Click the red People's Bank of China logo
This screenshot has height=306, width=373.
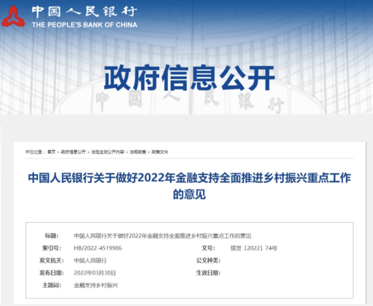point(13,17)
